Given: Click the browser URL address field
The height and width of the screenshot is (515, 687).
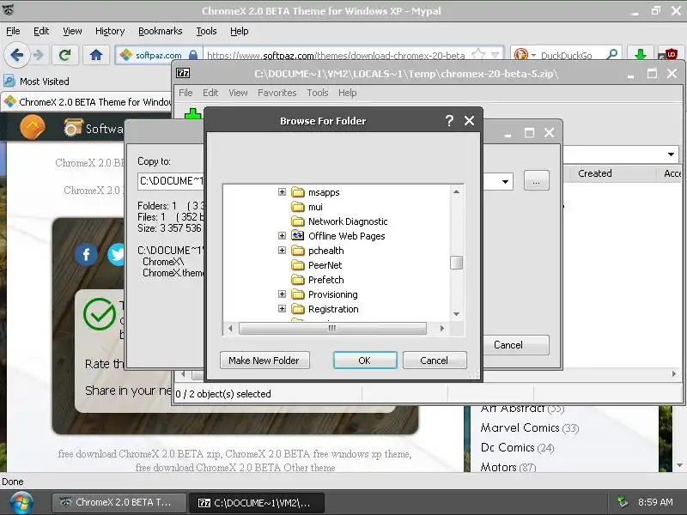Looking at the screenshot, I should tap(337, 55).
